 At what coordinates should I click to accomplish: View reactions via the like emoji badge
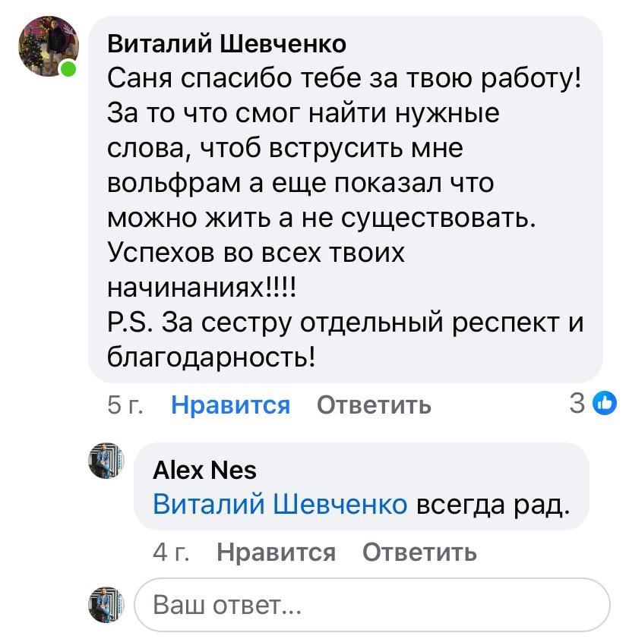[x=603, y=405]
